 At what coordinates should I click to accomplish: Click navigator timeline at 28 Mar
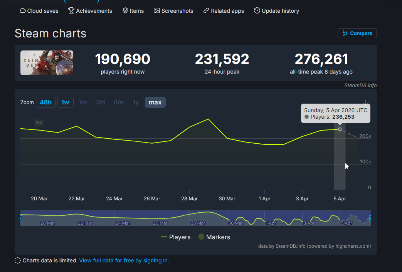click(x=198, y=223)
